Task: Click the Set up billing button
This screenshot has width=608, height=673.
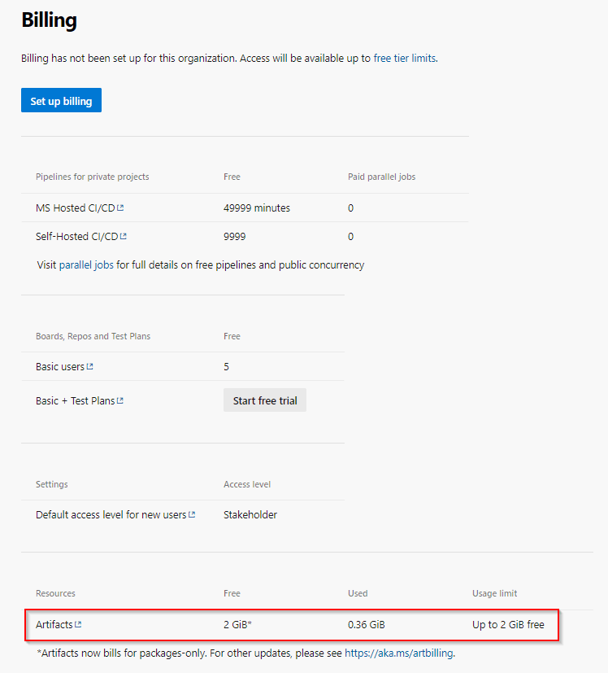Action: pyautogui.click(x=61, y=101)
